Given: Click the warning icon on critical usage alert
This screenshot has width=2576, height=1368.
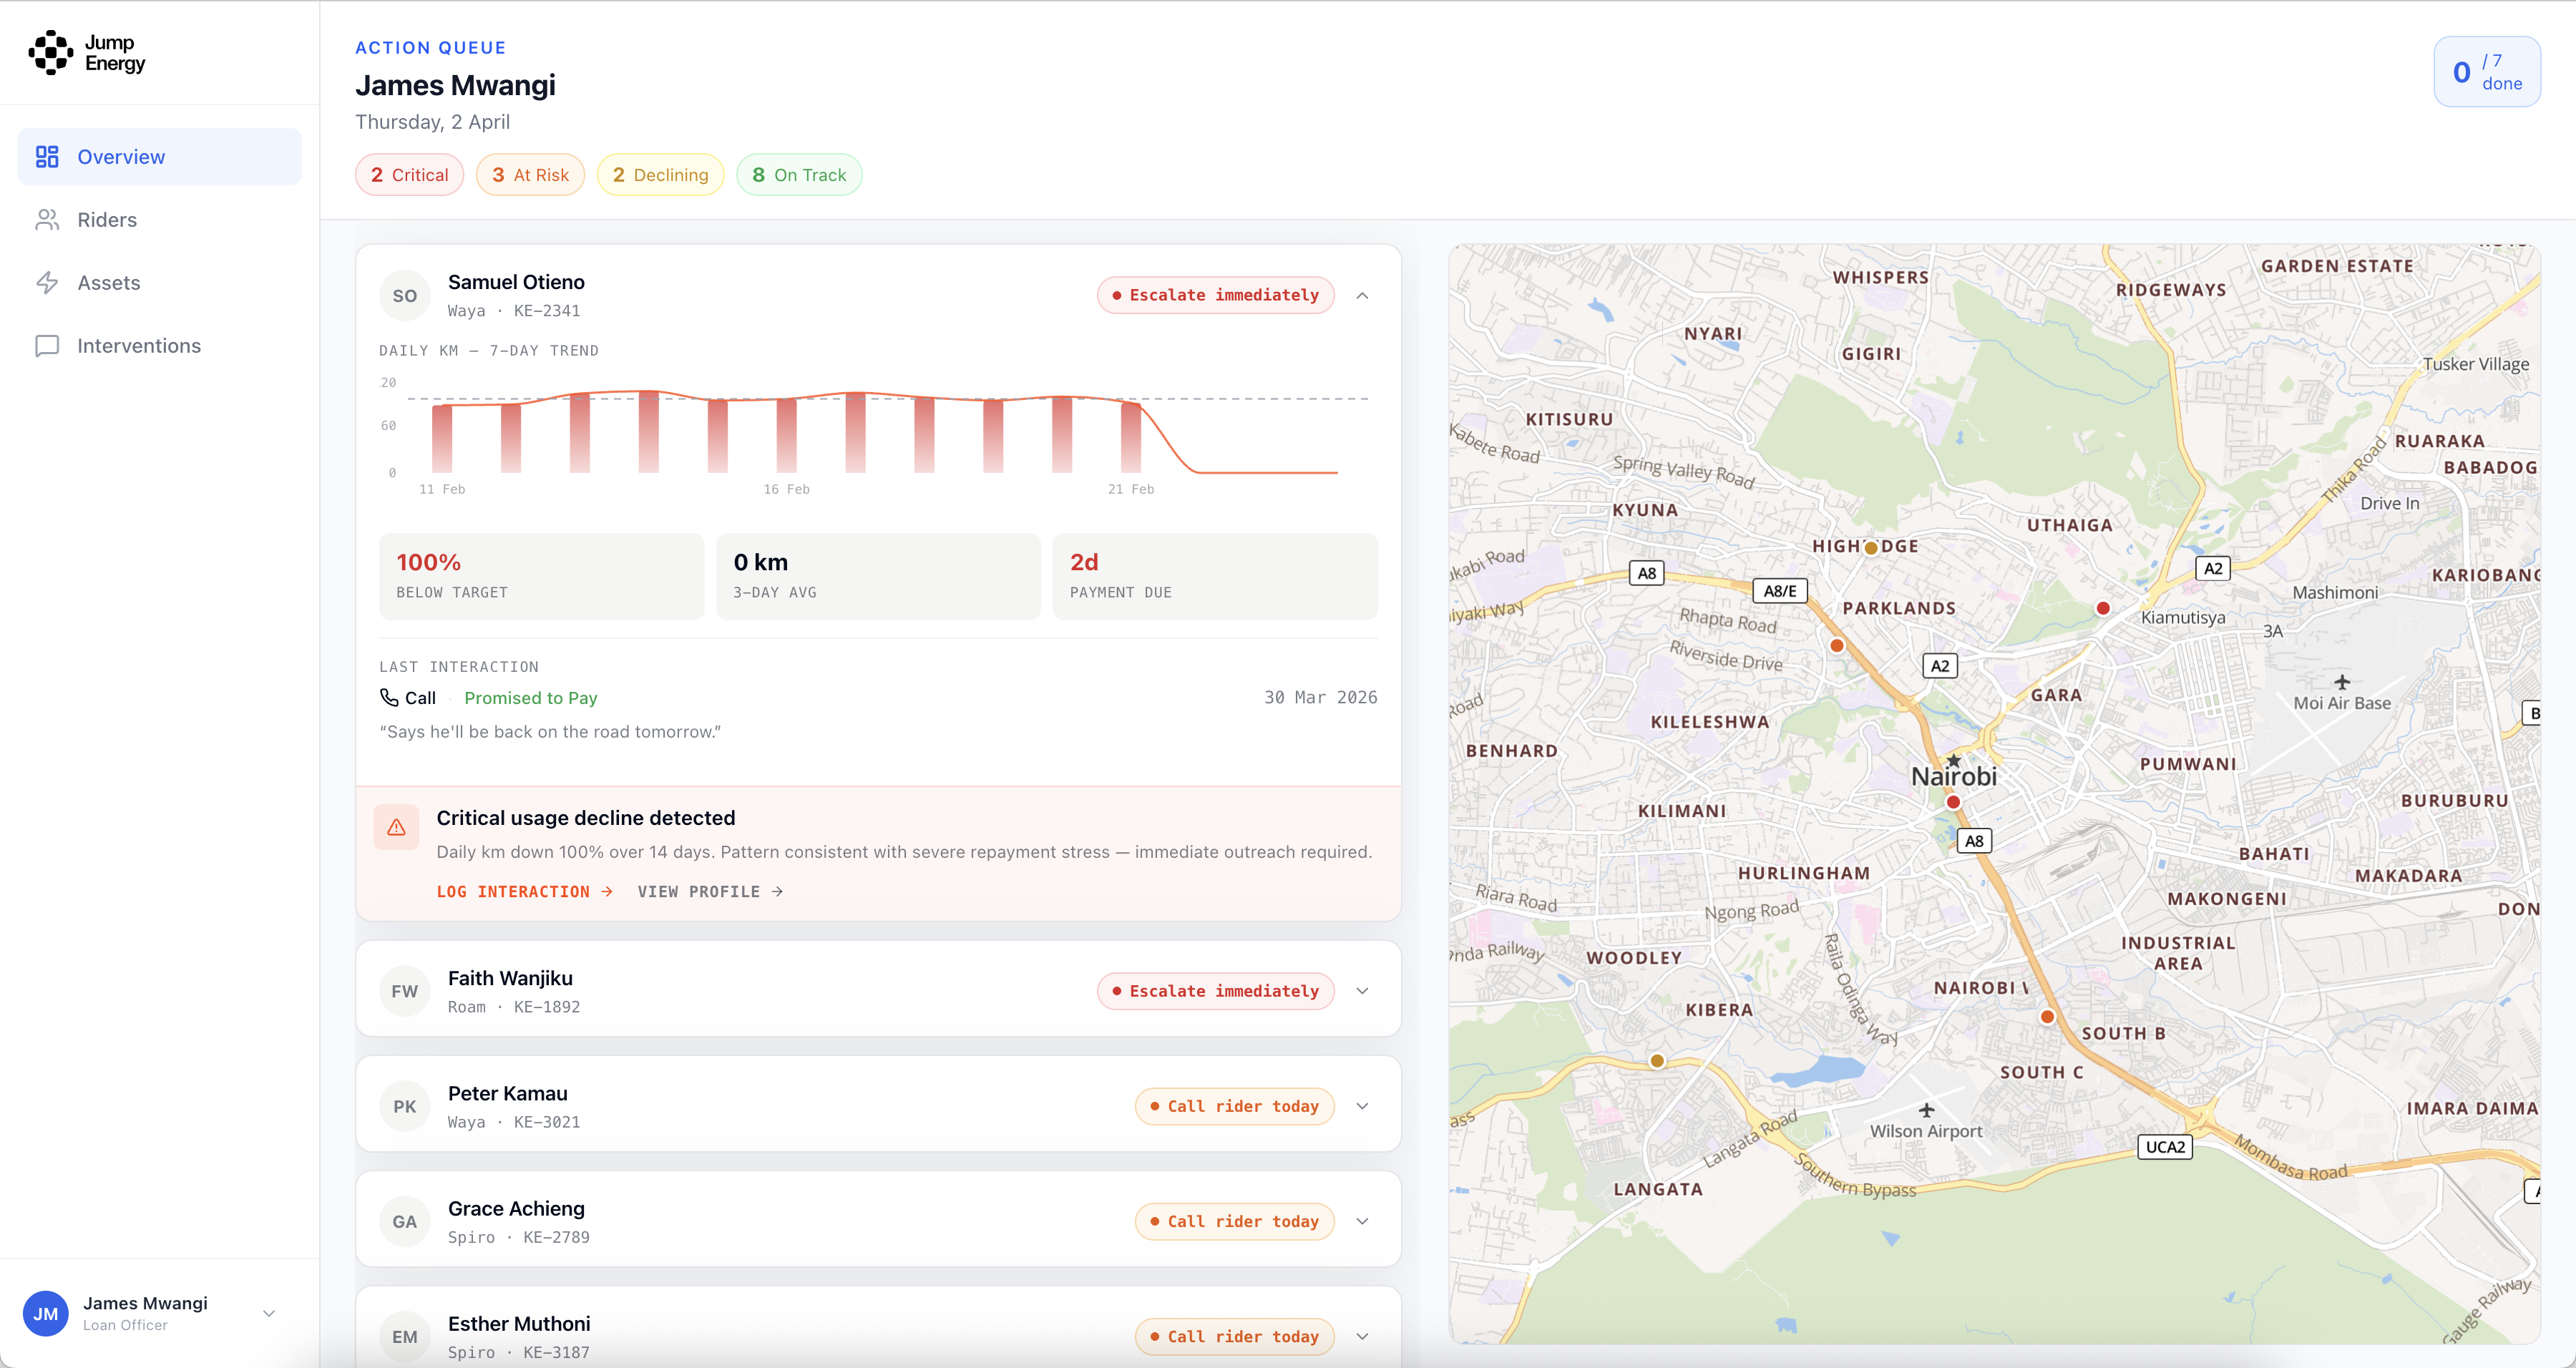Looking at the screenshot, I should [396, 826].
